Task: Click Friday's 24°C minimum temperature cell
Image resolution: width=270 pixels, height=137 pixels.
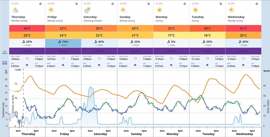Action: coord(63,36)
